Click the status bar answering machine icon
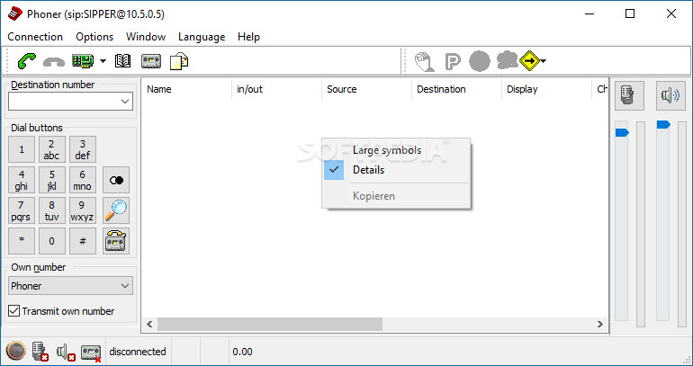 tap(91, 353)
